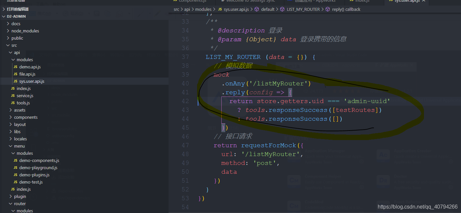
Task: Select the router folder label
Action: (x=20, y=204)
